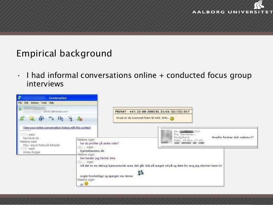Click the 'har du profiler på andre sider?' line
273x205 pixels.
pos(99,143)
